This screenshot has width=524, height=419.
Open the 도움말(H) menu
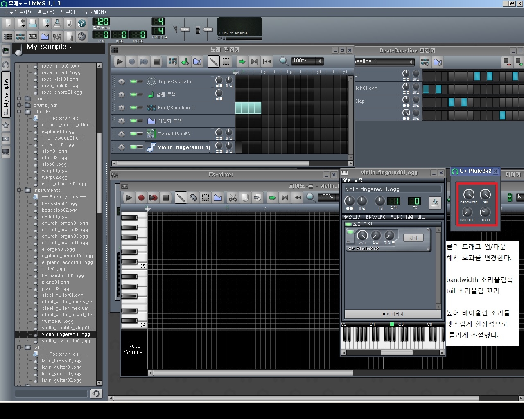95,12
